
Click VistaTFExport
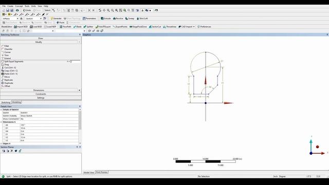pyautogui.click(x=103, y=27)
